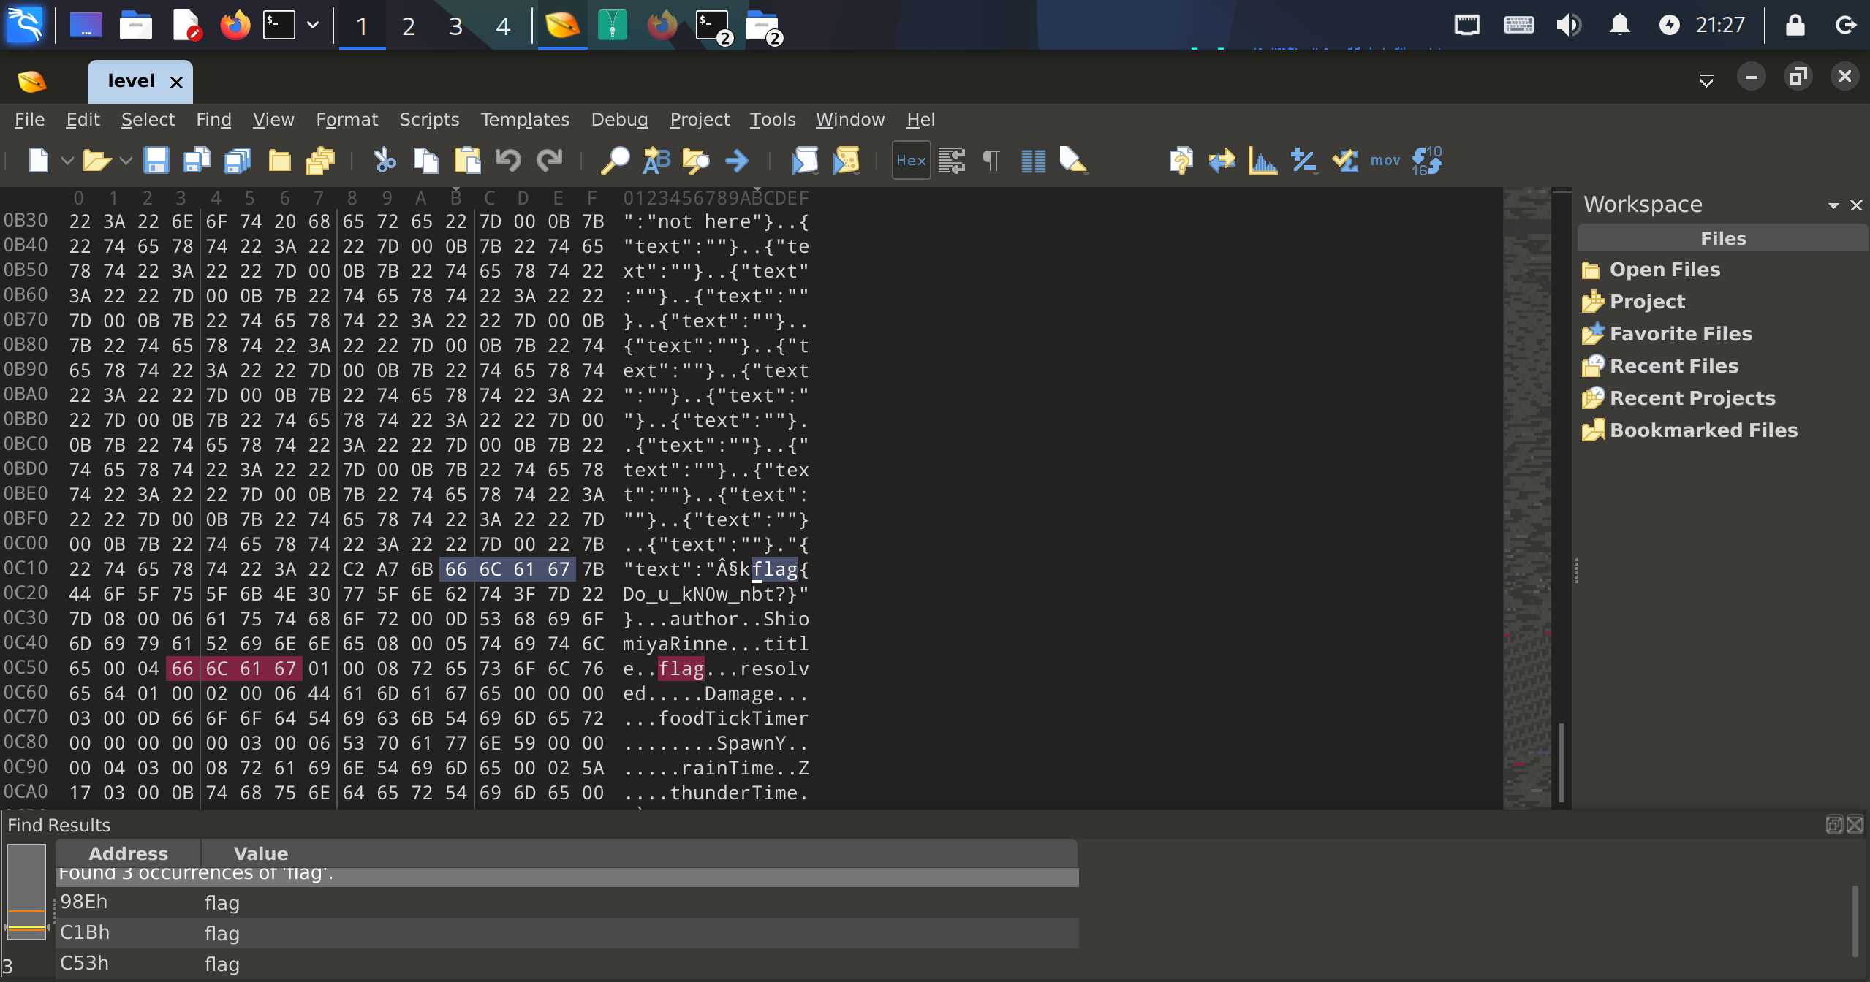Click the Replace text icon
The width and height of the screenshot is (1870, 982).
pos(656,160)
